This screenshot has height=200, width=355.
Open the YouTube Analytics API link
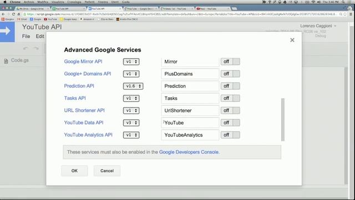click(x=88, y=135)
